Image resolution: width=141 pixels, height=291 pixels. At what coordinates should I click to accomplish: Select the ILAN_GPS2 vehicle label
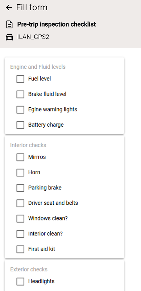coord(33,37)
